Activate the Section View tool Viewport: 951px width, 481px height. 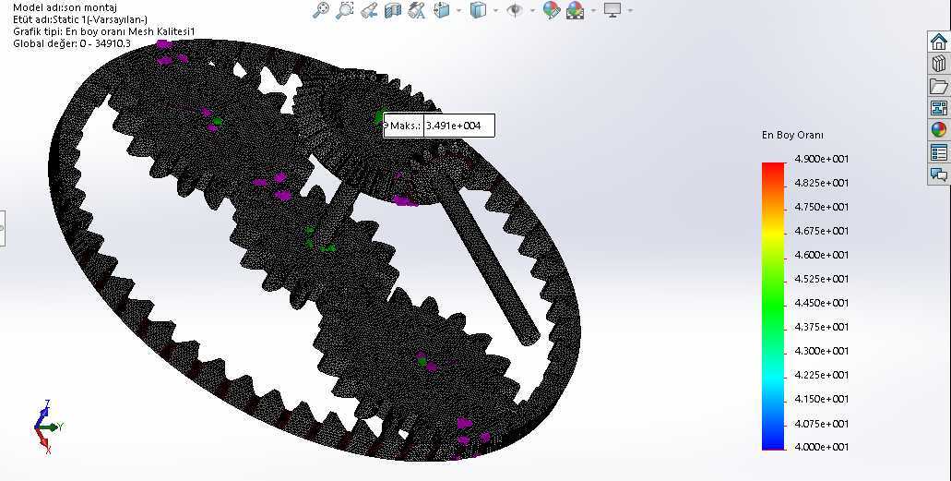coord(393,10)
